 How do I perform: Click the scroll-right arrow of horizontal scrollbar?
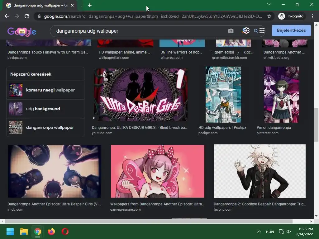tap(311, 221)
